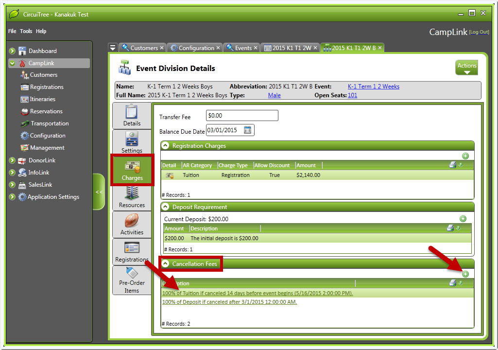The width and height of the screenshot is (498, 350).
Task: Collapse the Cancellation Fees section
Action: [166, 264]
